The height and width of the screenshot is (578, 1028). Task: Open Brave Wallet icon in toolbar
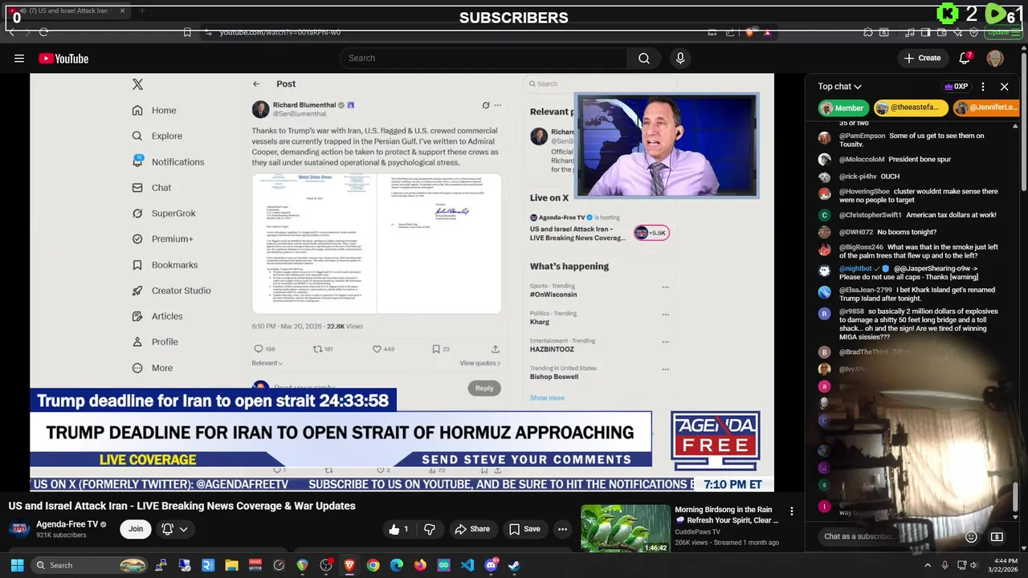coord(943,32)
